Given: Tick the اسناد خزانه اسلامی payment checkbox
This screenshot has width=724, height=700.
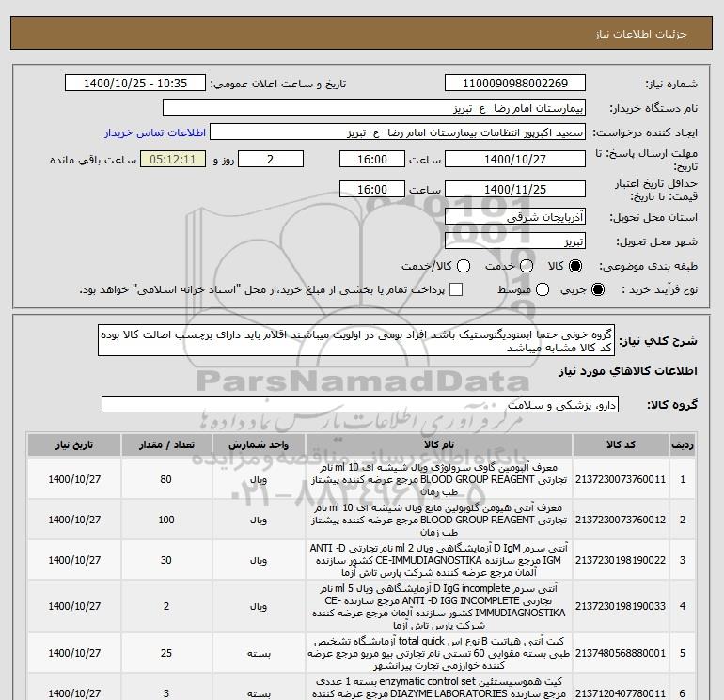Looking at the screenshot, I should 456,289.
